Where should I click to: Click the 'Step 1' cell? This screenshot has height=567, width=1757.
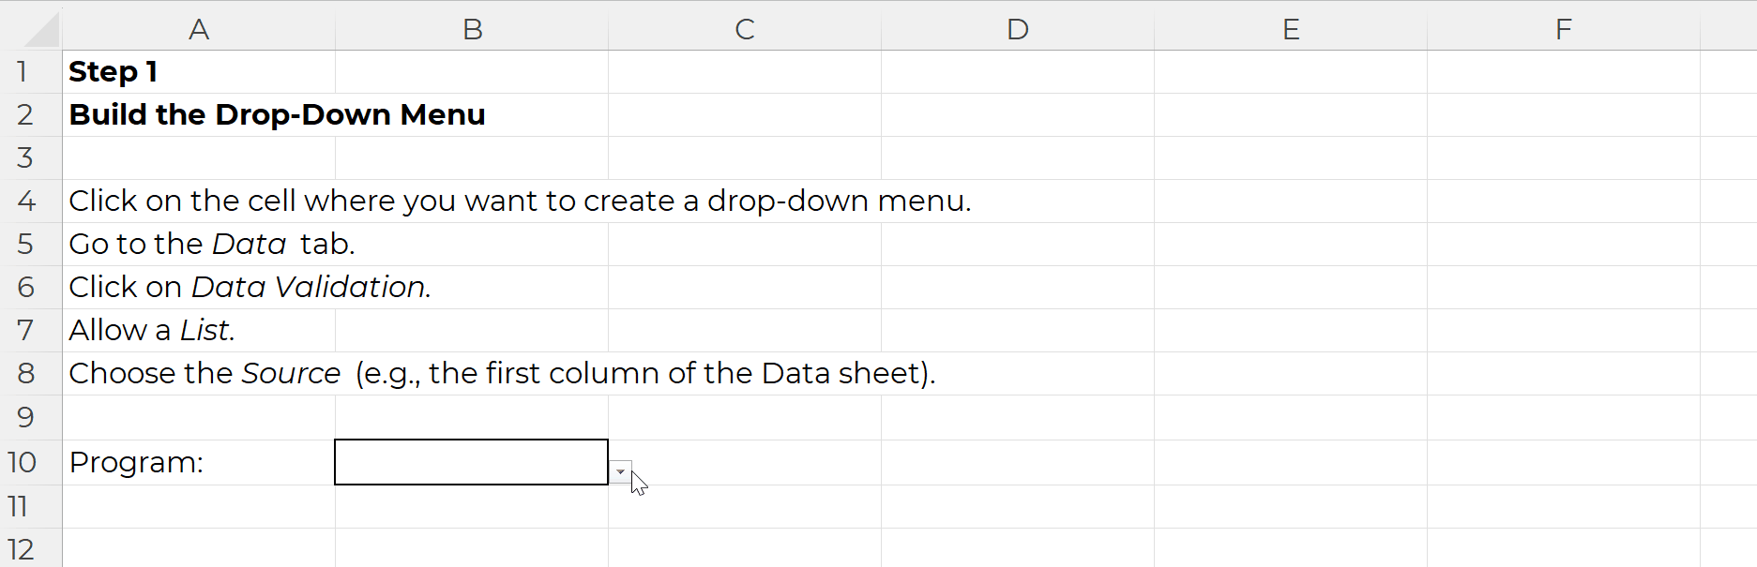pyautogui.click(x=199, y=71)
